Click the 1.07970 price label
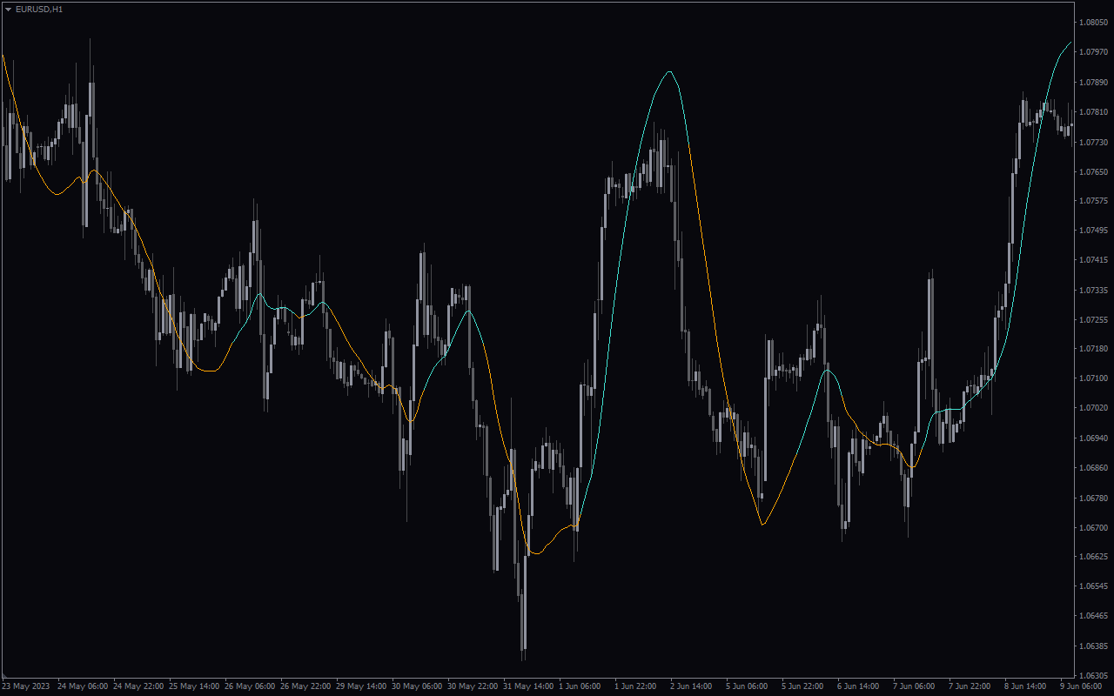Image resolution: width=1114 pixels, height=696 pixels. coord(1093,52)
